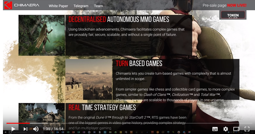255x134 pixels.
Task: Click the paragraph 'Chimaera lets you create turn-based games'
Action: click(173, 76)
